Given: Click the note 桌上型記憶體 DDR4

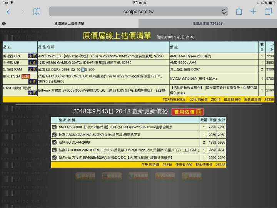Looking at the screenshot, I should point(185,69).
